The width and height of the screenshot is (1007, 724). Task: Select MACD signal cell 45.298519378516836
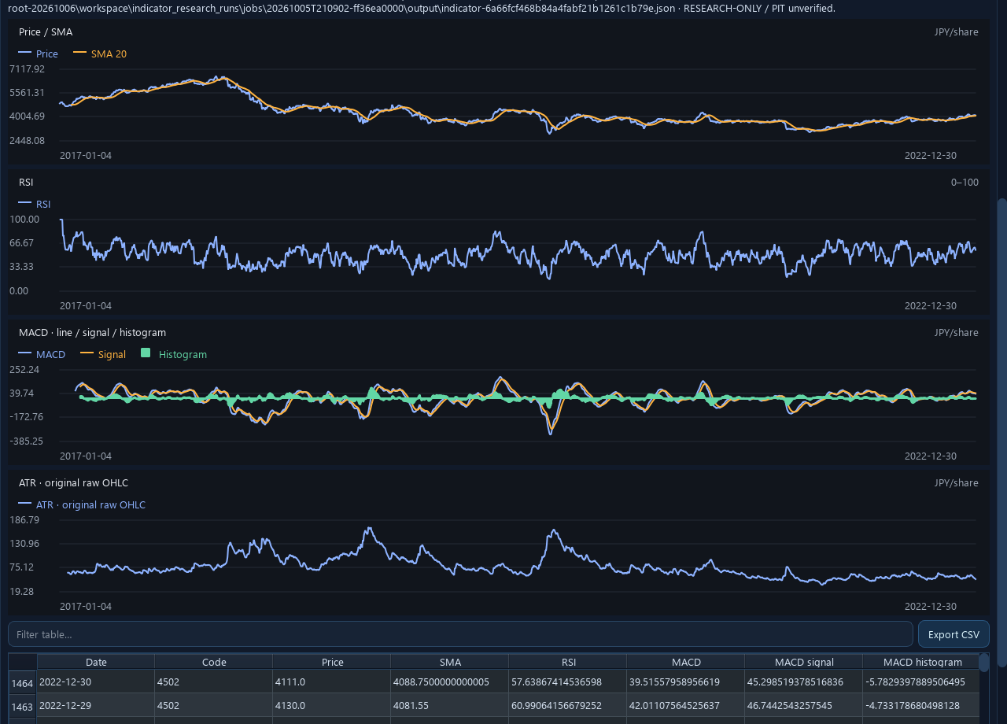804,682
